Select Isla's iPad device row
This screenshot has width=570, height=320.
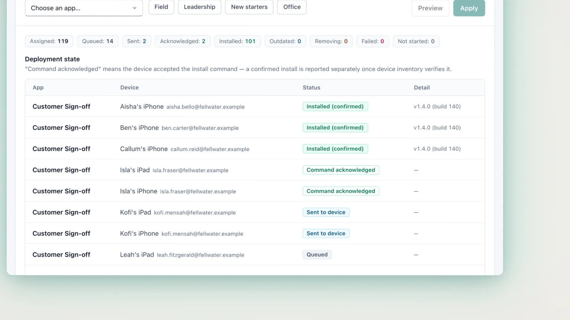click(x=255, y=170)
